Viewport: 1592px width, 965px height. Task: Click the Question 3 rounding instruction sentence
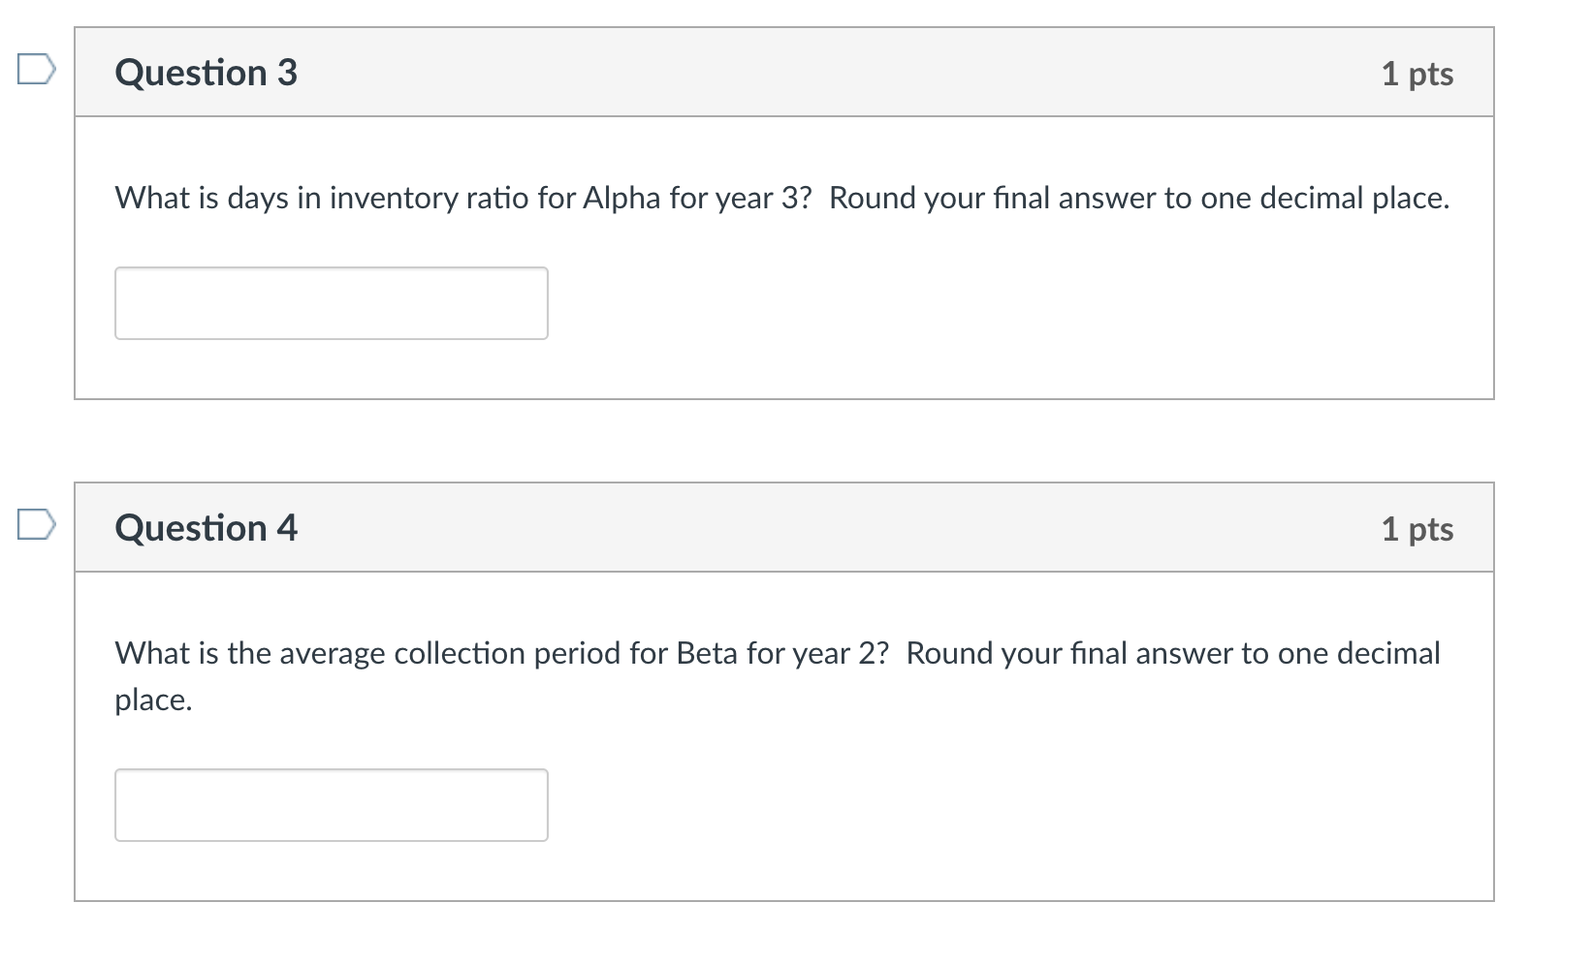(x=1138, y=198)
